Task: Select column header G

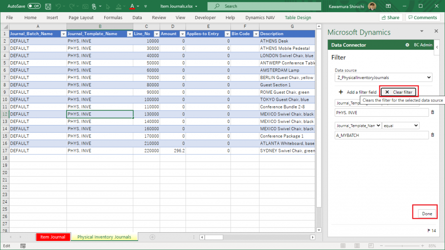Action: [x=292, y=26]
